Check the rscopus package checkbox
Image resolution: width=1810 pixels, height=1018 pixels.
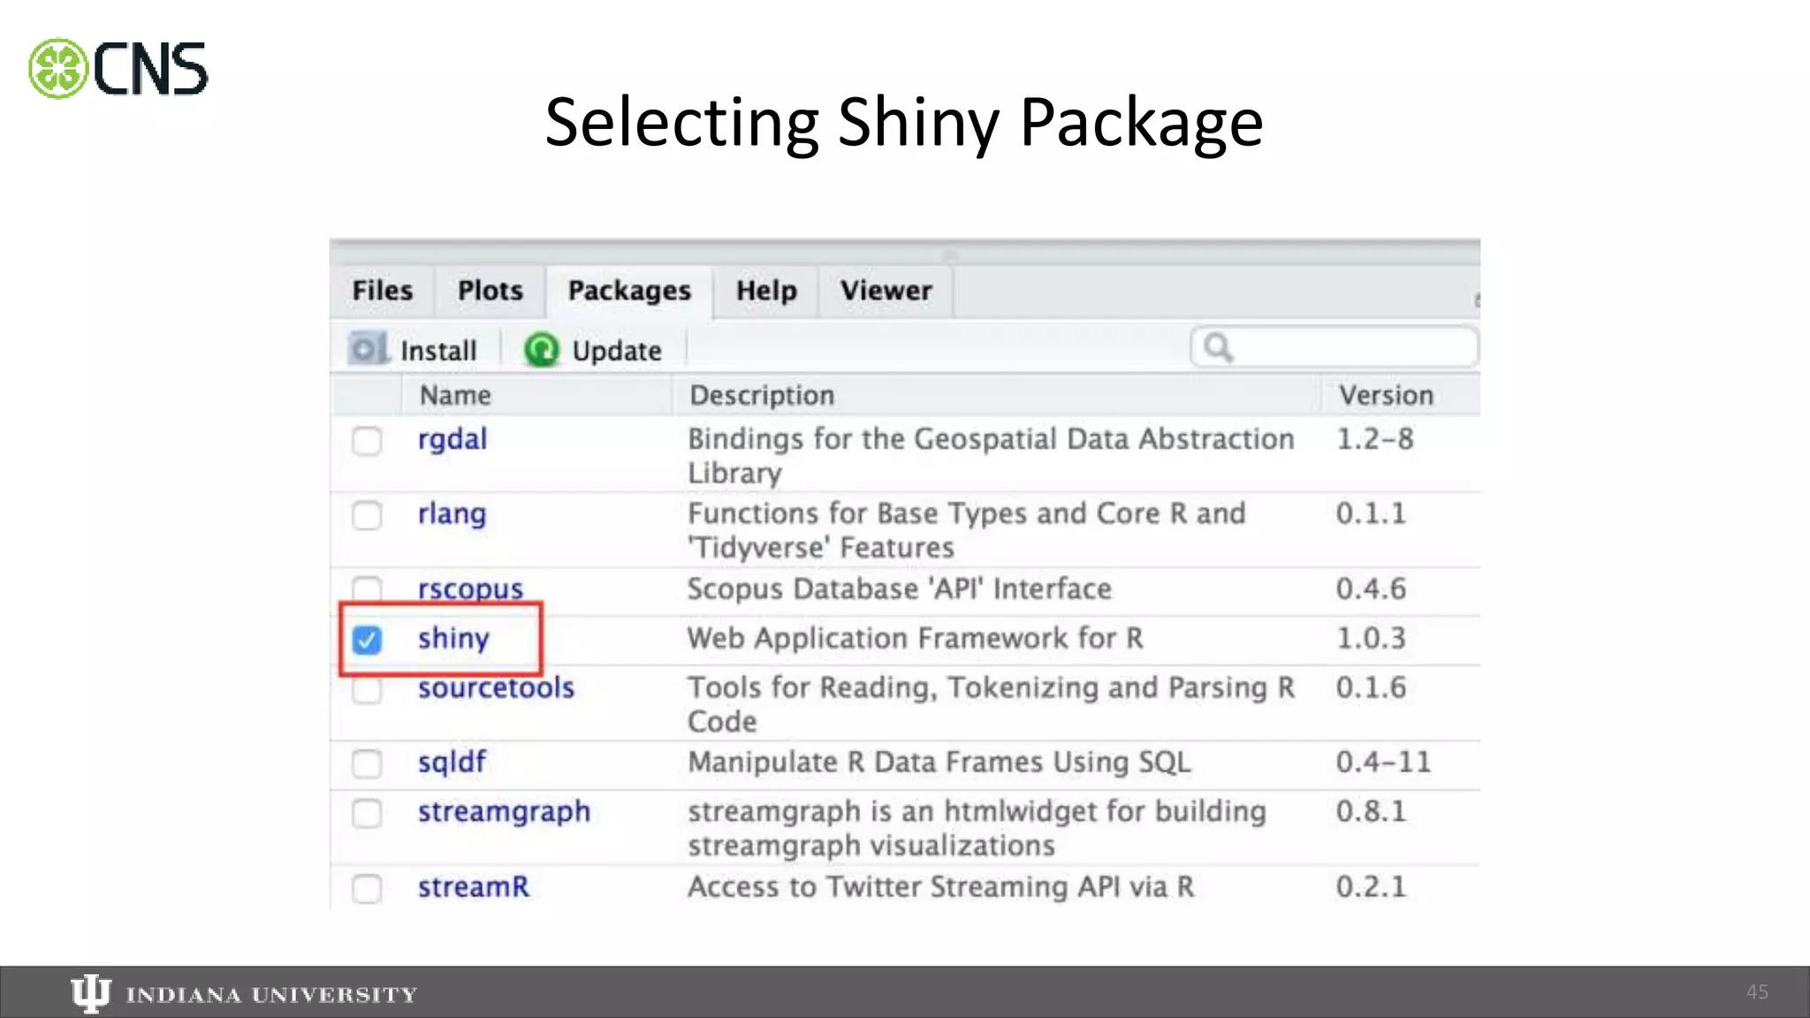coord(367,588)
